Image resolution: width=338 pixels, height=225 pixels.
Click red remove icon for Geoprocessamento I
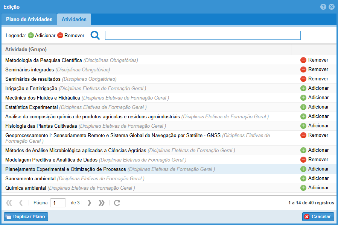tap(303, 135)
